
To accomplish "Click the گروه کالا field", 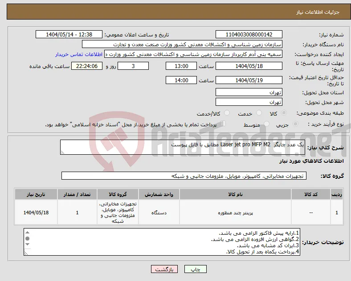I will [x=184, y=176].
